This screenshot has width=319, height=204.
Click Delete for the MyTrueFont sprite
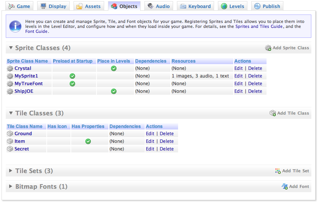[x=255, y=84]
